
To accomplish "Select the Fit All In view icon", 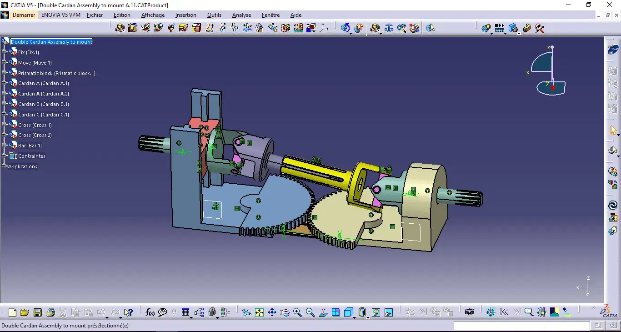I will [259, 312].
